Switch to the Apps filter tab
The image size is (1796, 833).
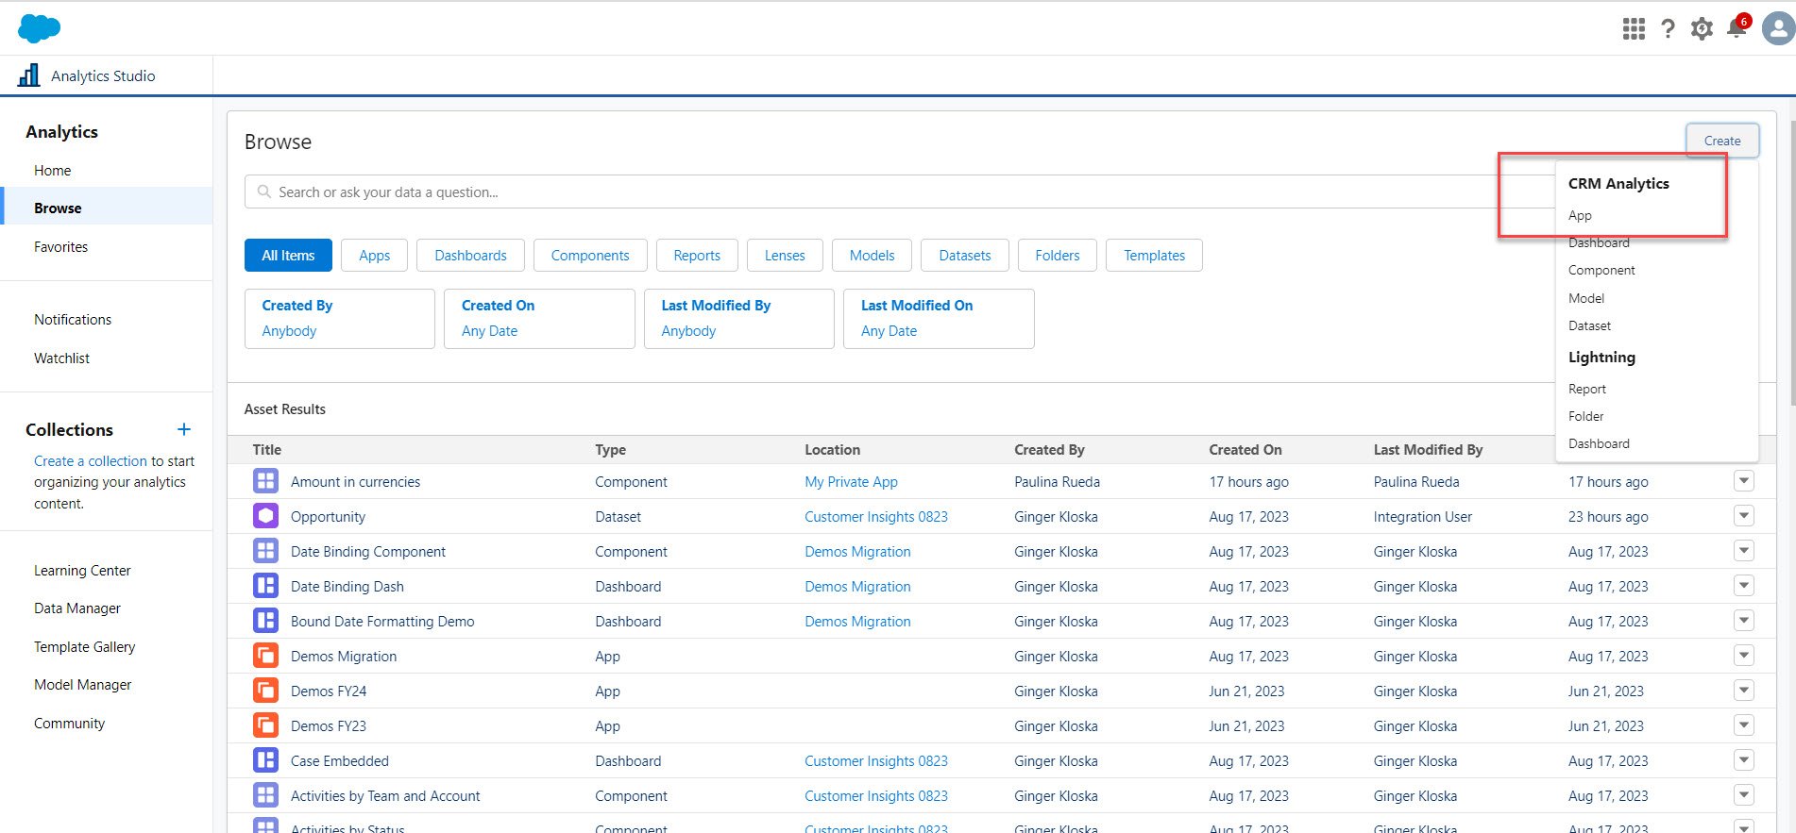pos(375,256)
